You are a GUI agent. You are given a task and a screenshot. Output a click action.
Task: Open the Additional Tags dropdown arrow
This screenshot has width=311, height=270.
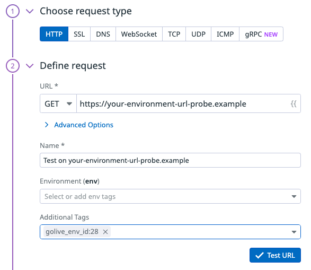(294, 232)
